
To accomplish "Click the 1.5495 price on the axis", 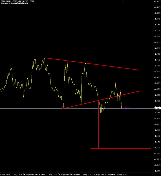I will 158,113.
